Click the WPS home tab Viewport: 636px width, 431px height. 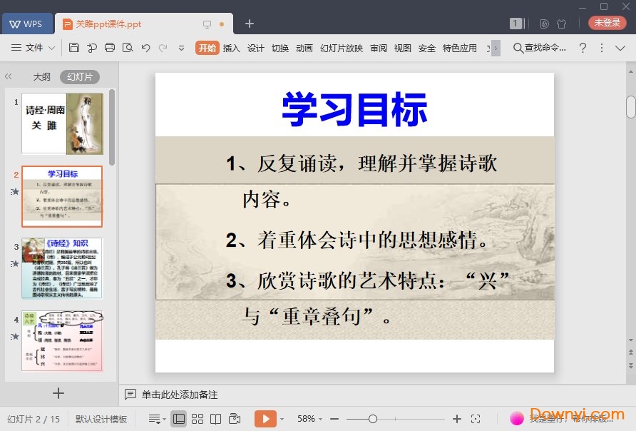tap(27, 24)
